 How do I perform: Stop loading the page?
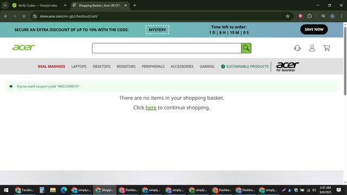pyautogui.click(x=24, y=16)
